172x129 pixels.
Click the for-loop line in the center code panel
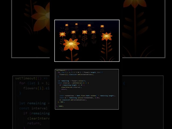[x=80, y=72]
